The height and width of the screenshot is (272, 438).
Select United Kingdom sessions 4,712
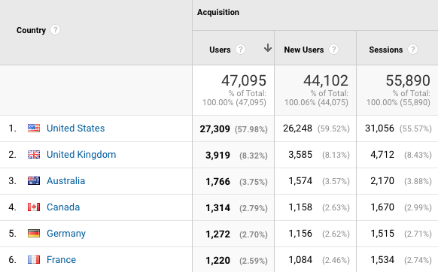click(x=382, y=155)
